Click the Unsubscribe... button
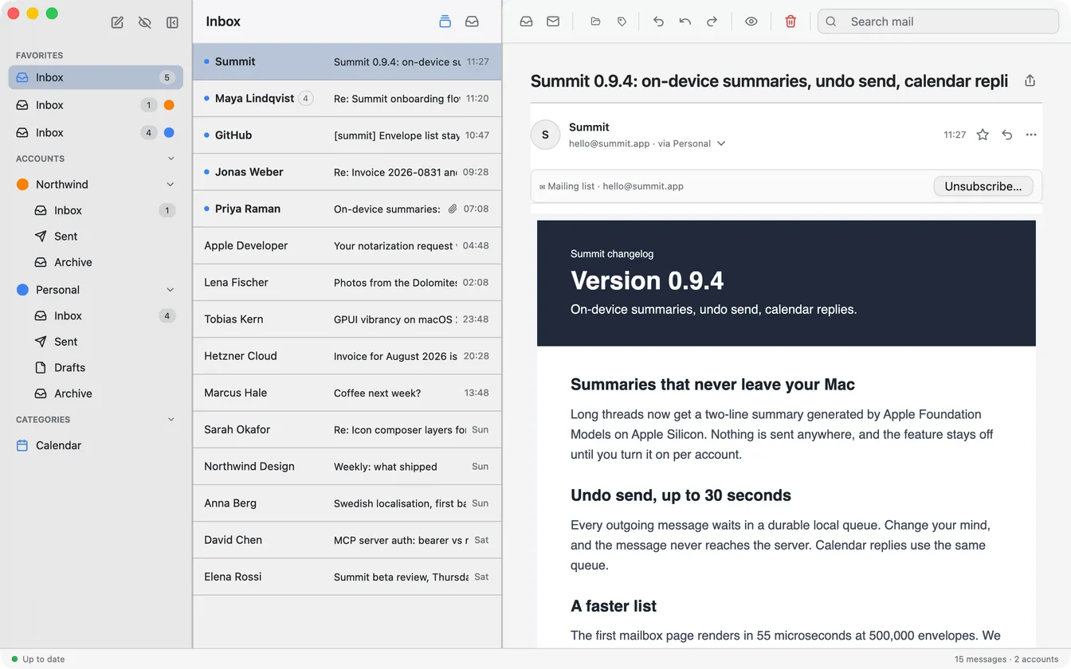1071x669 pixels. [983, 186]
